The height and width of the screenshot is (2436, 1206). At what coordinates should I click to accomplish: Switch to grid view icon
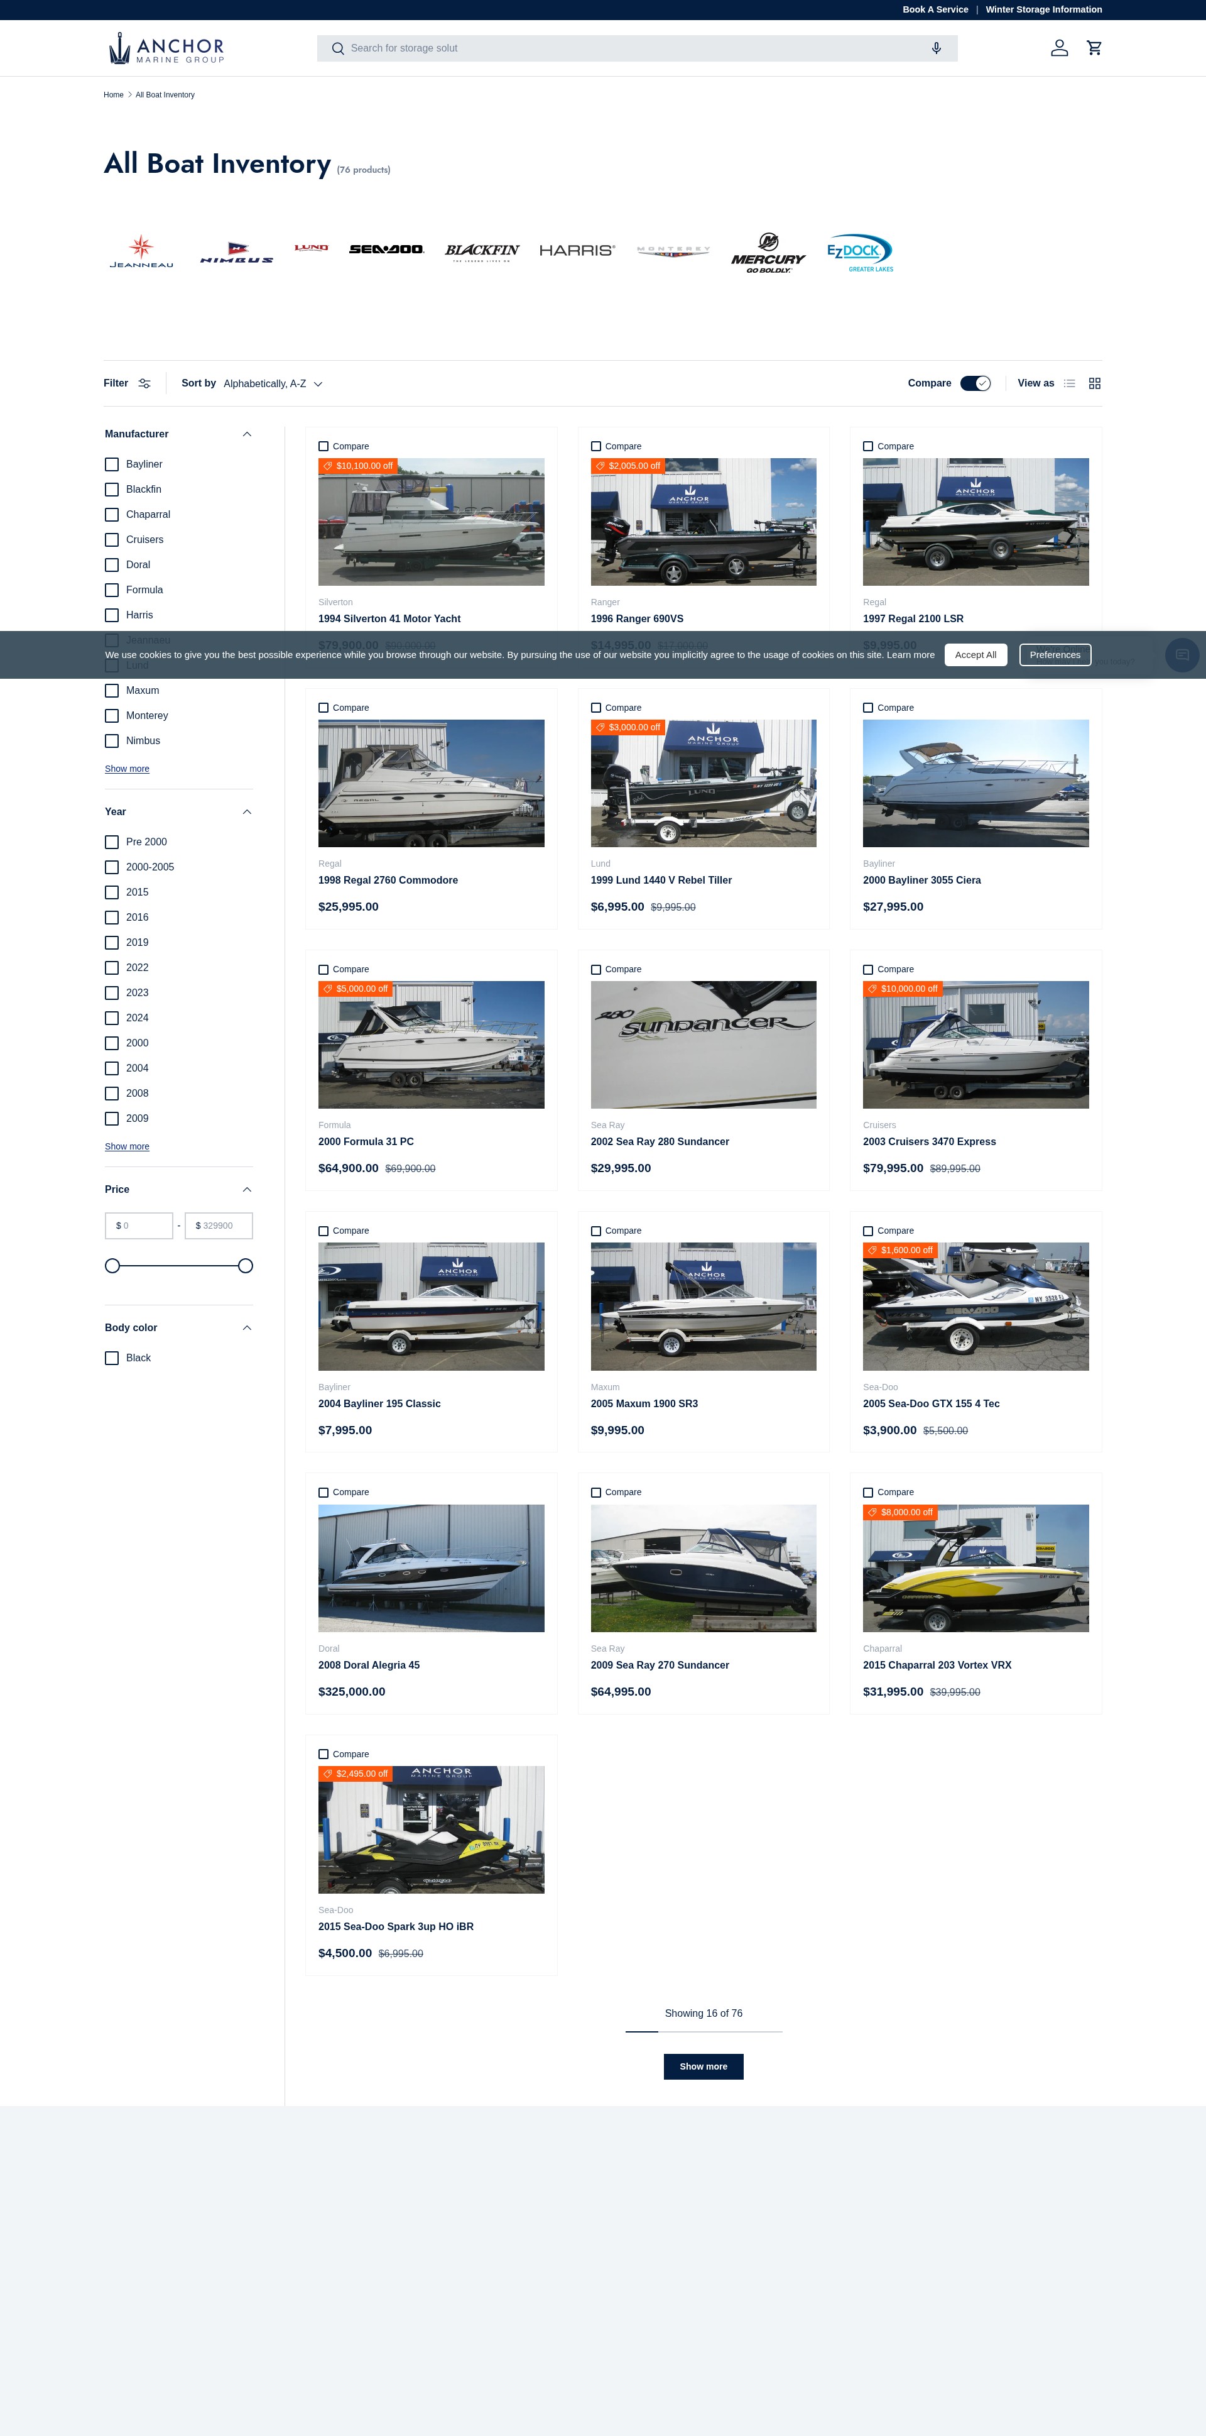1094,384
